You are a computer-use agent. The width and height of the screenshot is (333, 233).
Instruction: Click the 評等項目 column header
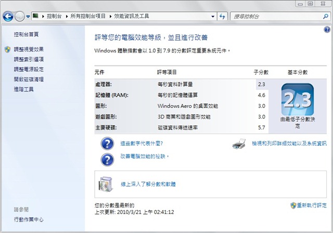coord(167,72)
